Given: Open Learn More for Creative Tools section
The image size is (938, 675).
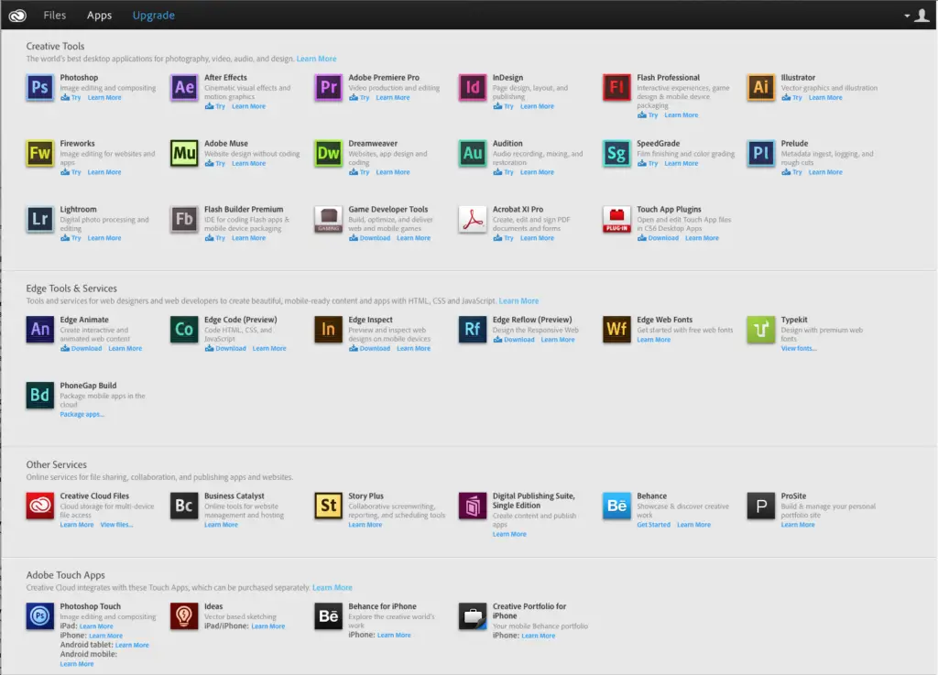Looking at the screenshot, I should tap(316, 60).
